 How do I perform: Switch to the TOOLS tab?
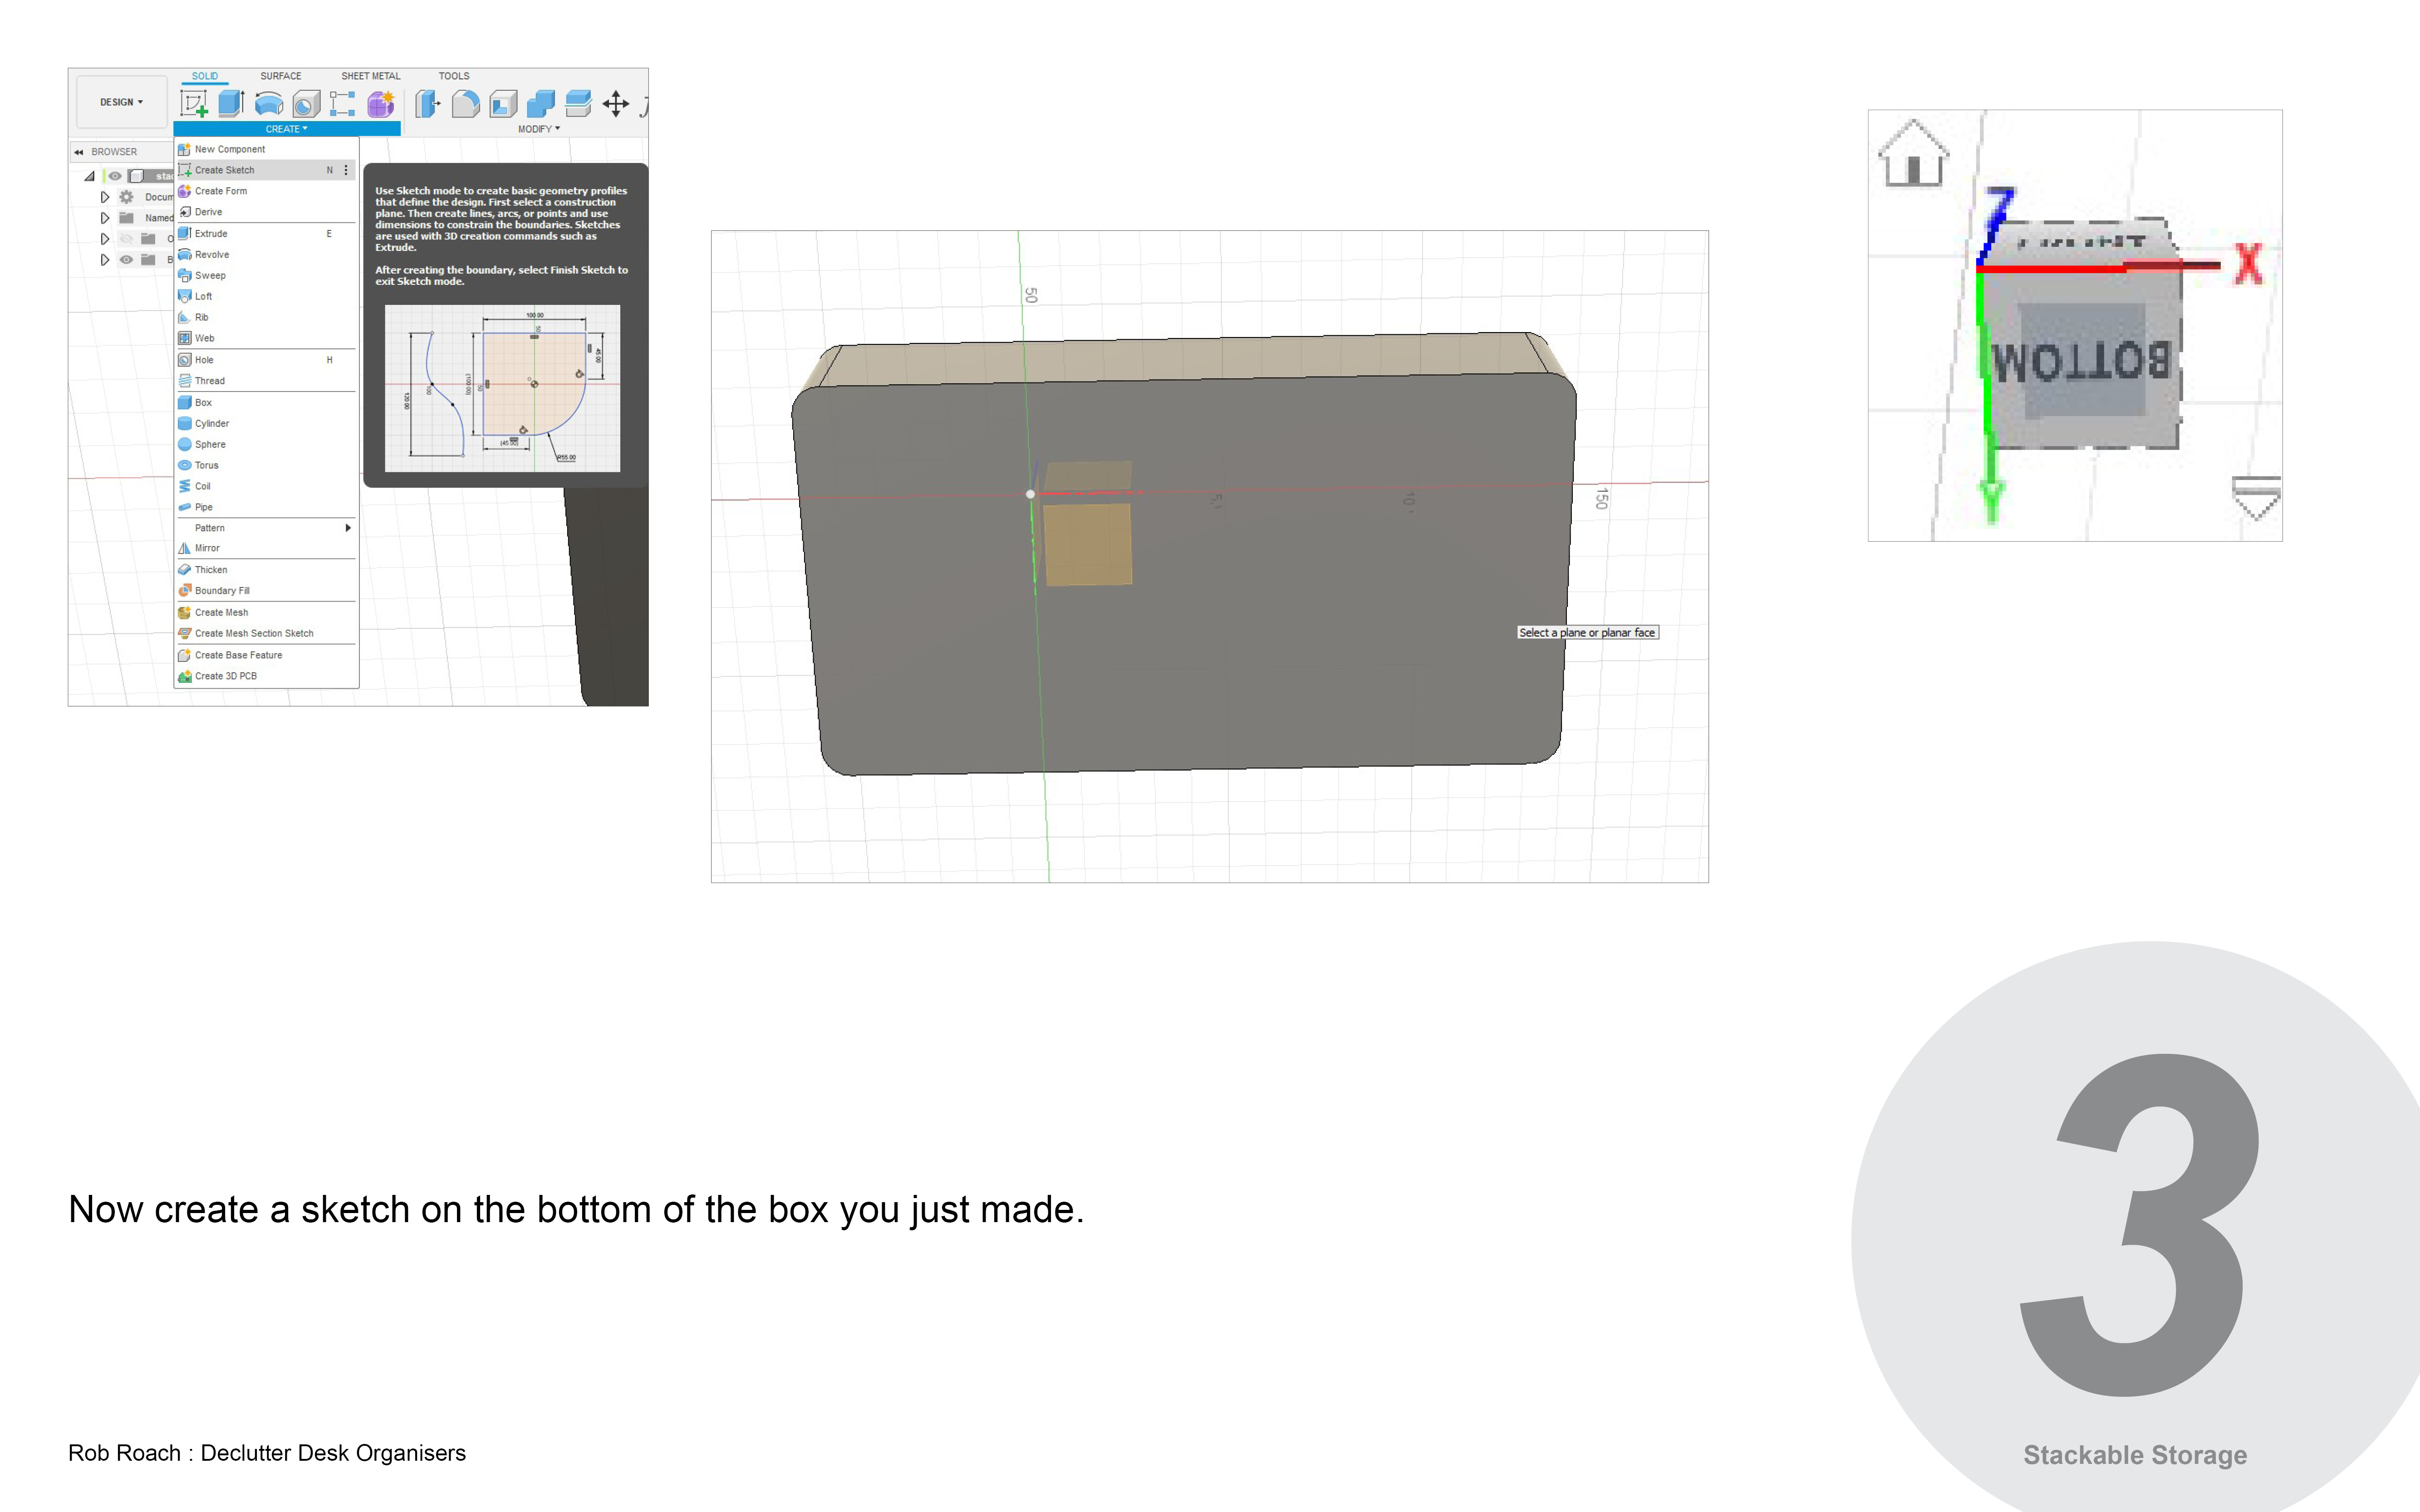click(x=454, y=76)
